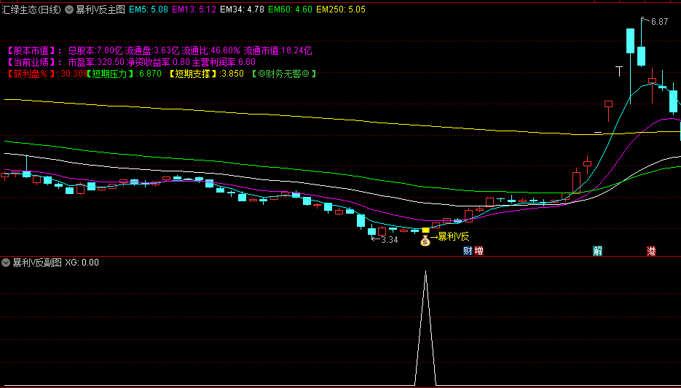Click the 流通比:46.60% text
Viewport: 681px width, 388px height.
click(x=211, y=50)
